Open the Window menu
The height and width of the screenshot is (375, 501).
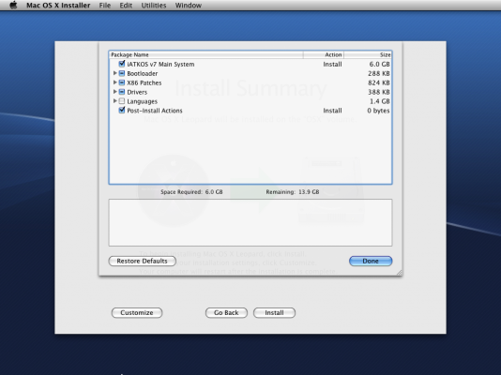[189, 6]
